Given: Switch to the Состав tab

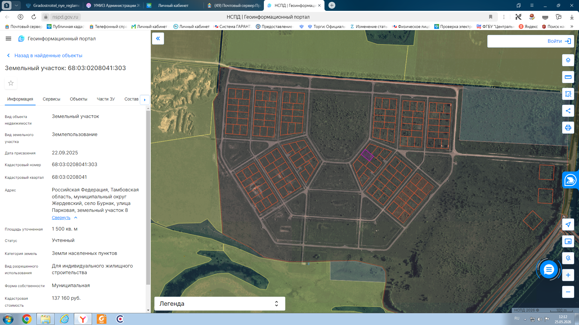Looking at the screenshot, I should point(131,99).
